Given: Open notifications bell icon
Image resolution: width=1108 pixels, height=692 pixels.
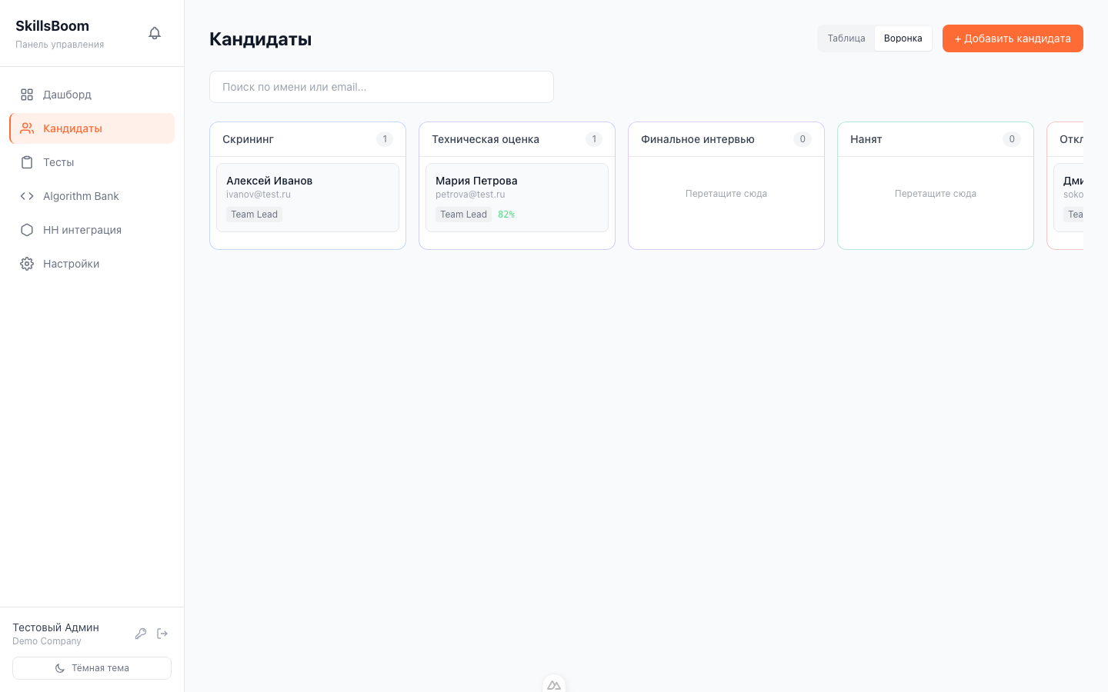Looking at the screenshot, I should coord(155,33).
